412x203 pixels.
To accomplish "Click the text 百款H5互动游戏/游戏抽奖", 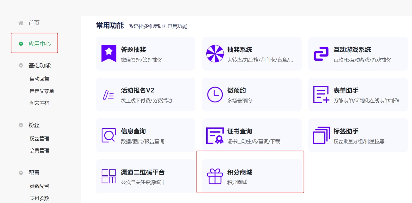I will point(362,60).
